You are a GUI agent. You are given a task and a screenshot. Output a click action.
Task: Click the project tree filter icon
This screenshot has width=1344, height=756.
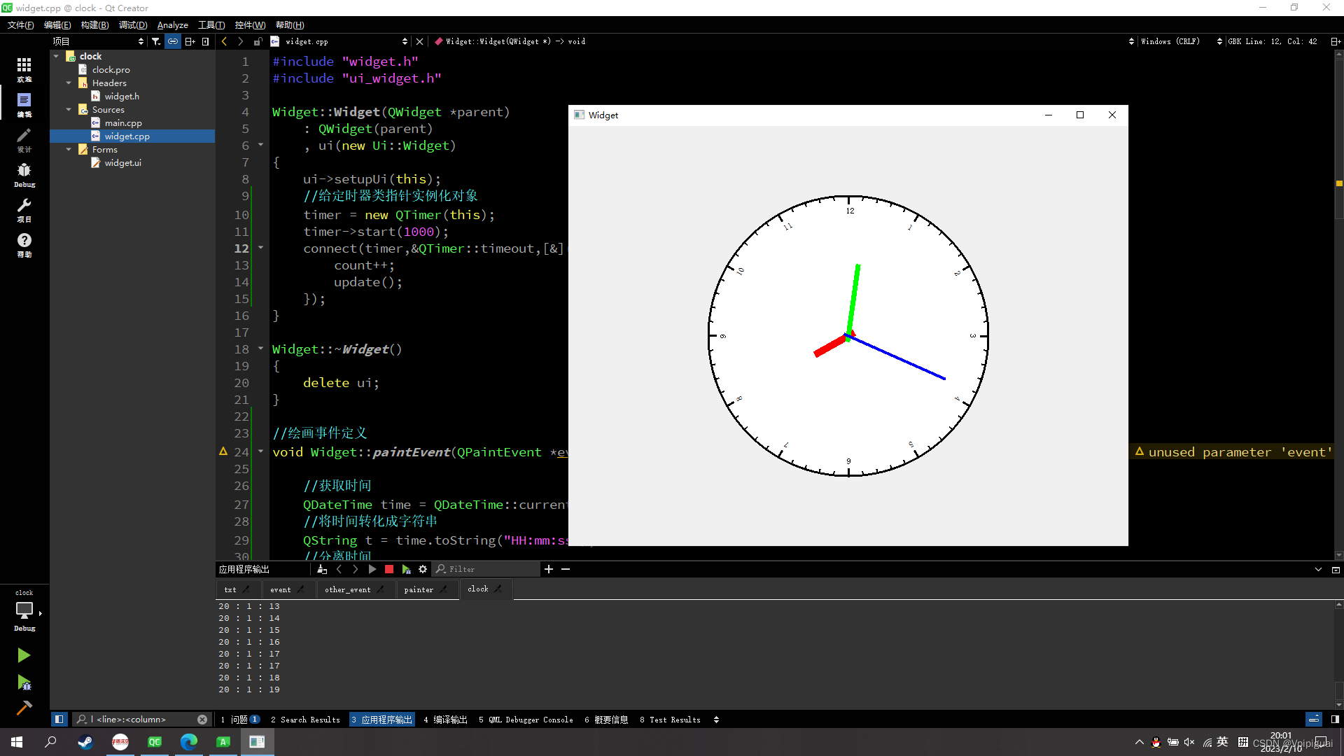[156, 41]
